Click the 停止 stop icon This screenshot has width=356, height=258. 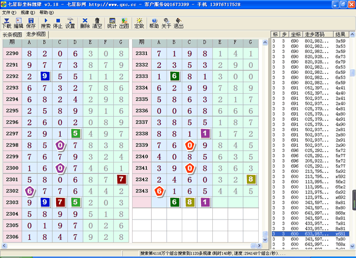coord(58,24)
